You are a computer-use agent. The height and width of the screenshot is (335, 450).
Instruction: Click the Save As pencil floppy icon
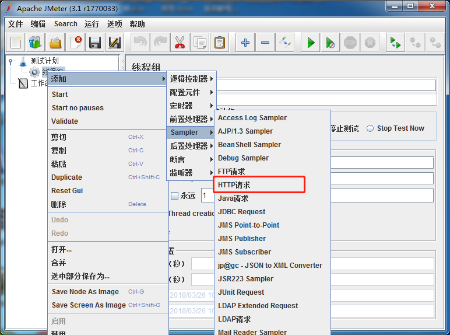click(x=114, y=43)
